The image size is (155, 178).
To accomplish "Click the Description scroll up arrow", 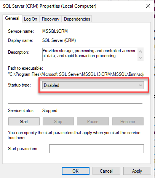I will [141, 51].
